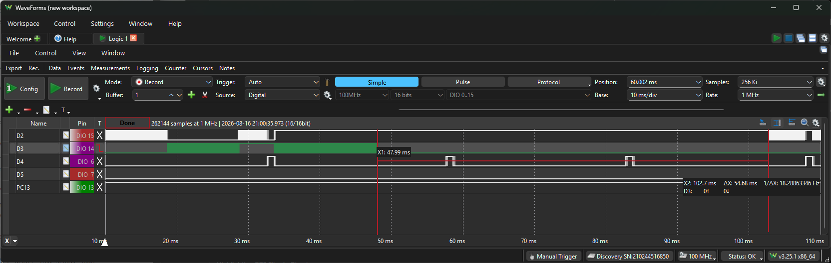Undock the Logic instrument window icon

pos(824,49)
